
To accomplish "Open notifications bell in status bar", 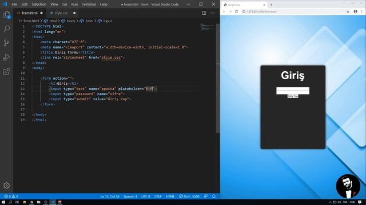I will tap(214, 196).
